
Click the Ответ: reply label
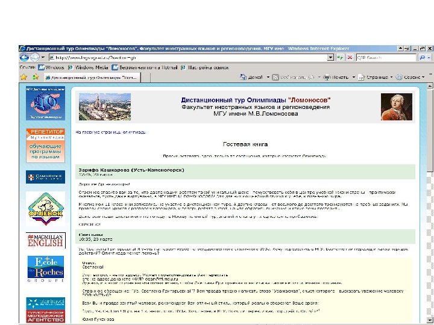tap(89, 263)
